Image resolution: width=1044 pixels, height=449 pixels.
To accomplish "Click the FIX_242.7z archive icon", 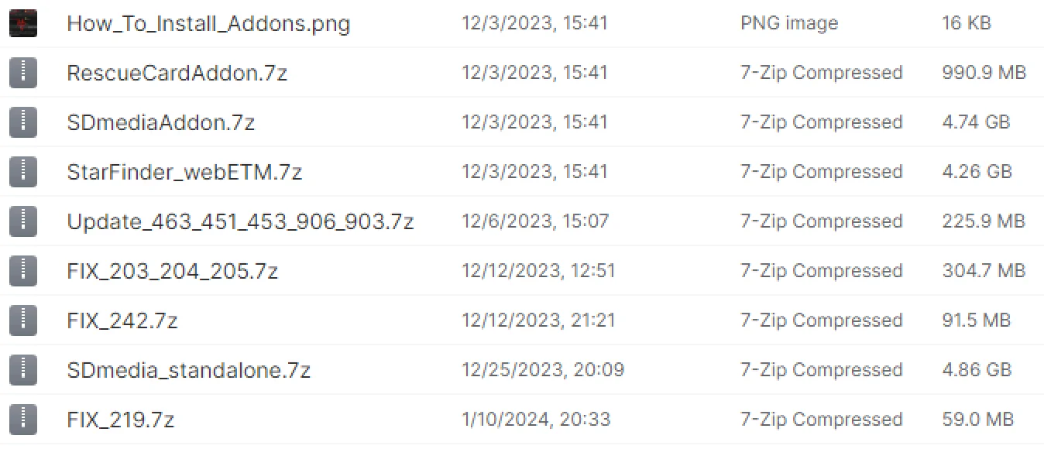I will click(x=23, y=320).
